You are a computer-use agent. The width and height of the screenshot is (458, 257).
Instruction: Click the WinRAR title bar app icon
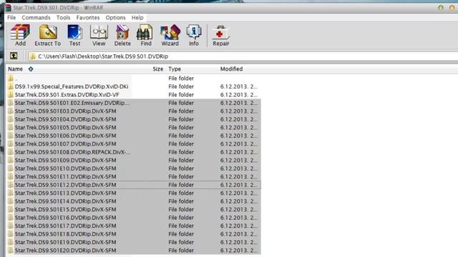pos(8,8)
